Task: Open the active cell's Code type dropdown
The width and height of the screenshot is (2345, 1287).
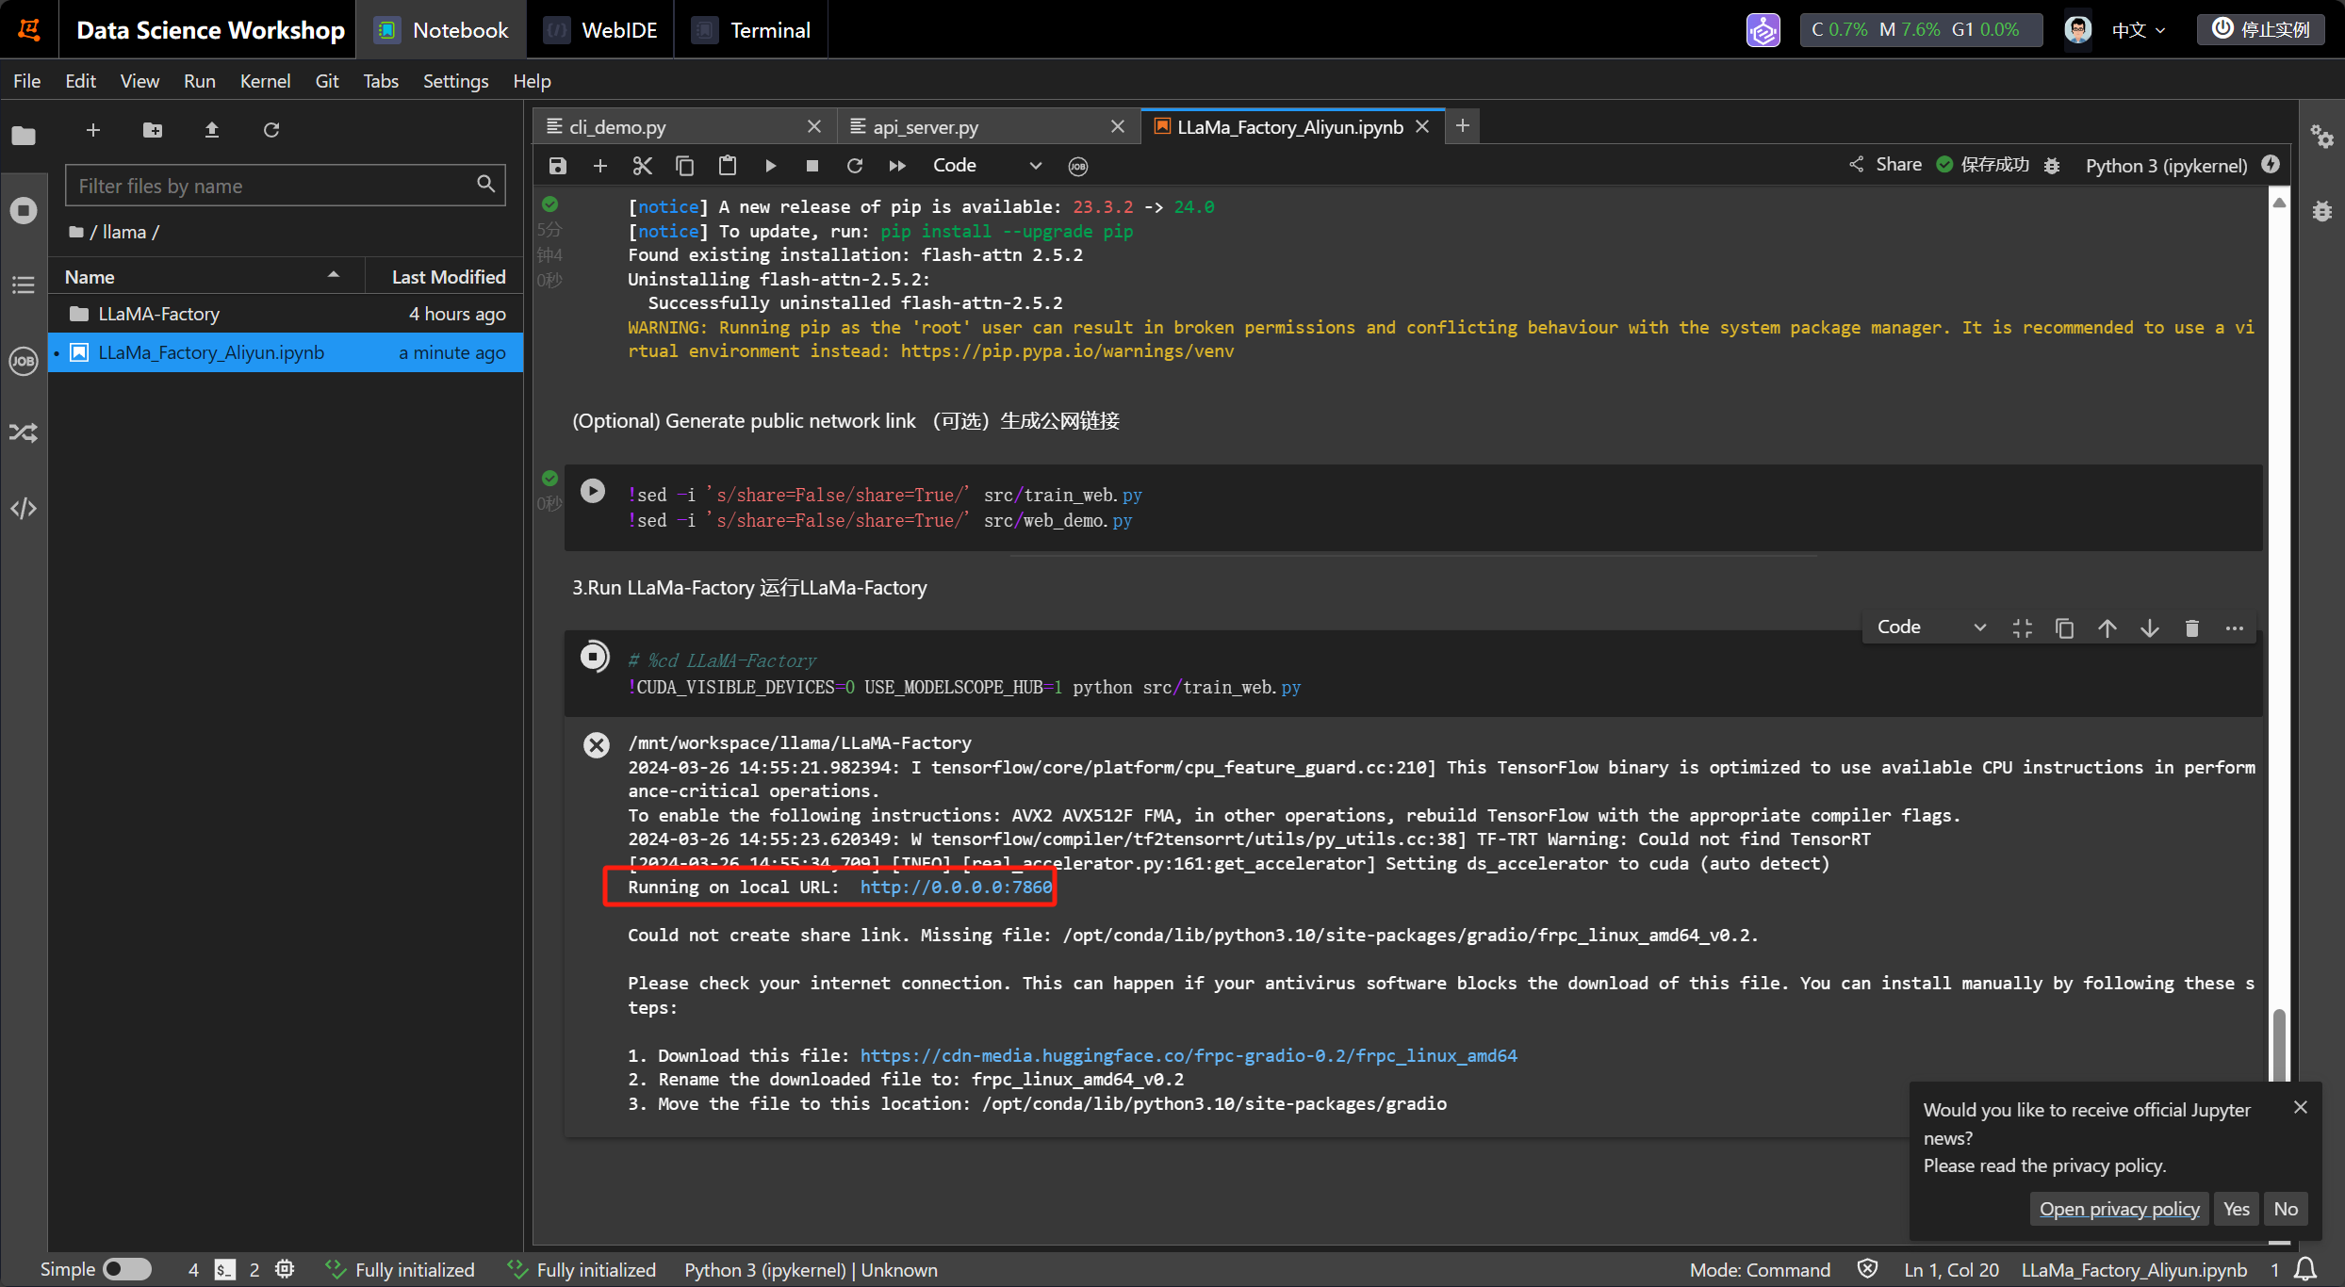Action: [1932, 627]
